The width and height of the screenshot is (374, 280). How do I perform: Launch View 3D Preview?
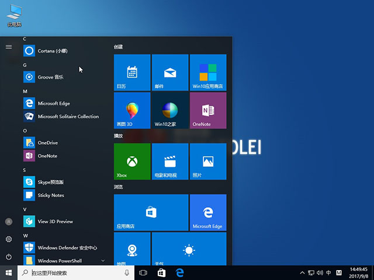(x=64, y=222)
